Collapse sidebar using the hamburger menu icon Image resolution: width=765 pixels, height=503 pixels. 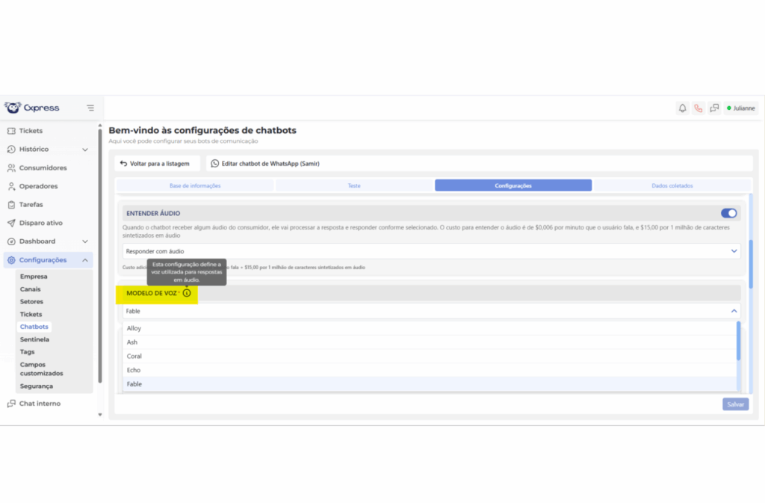pyautogui.click(x=90, y=108)
